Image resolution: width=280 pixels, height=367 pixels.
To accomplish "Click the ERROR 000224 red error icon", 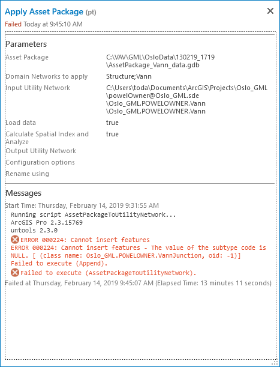I will (x=15, y=240).
